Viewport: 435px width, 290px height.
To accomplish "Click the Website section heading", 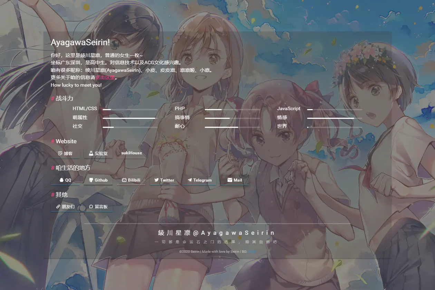I will pos(64,141).
